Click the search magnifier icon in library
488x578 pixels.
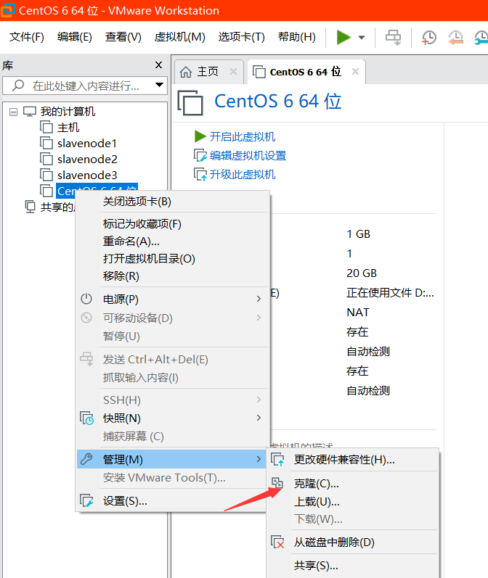tap(18, 85)
